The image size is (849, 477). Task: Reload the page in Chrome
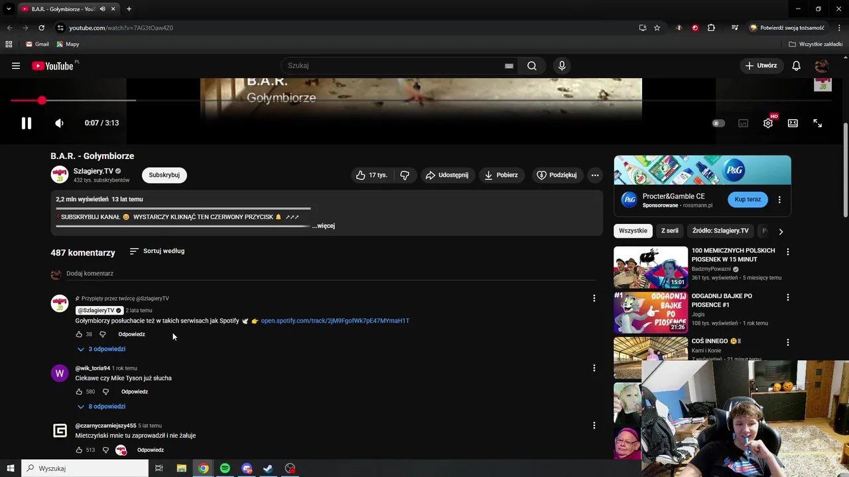point(41,28)
